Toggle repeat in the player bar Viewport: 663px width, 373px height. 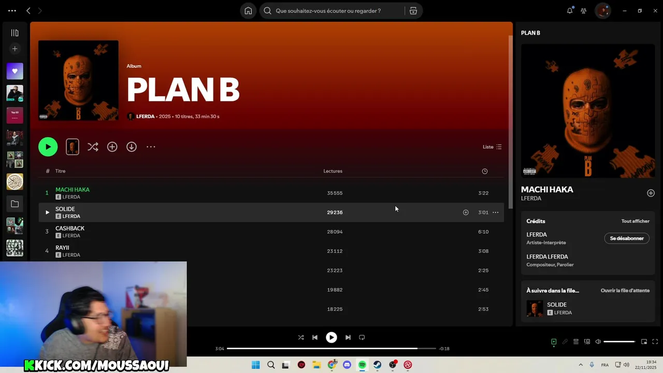click(362, 337)
